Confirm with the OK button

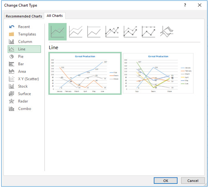coord(166,181)
